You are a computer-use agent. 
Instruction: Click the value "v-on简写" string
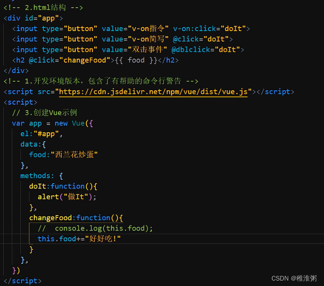pyautogui.click(x=148, y=39)
